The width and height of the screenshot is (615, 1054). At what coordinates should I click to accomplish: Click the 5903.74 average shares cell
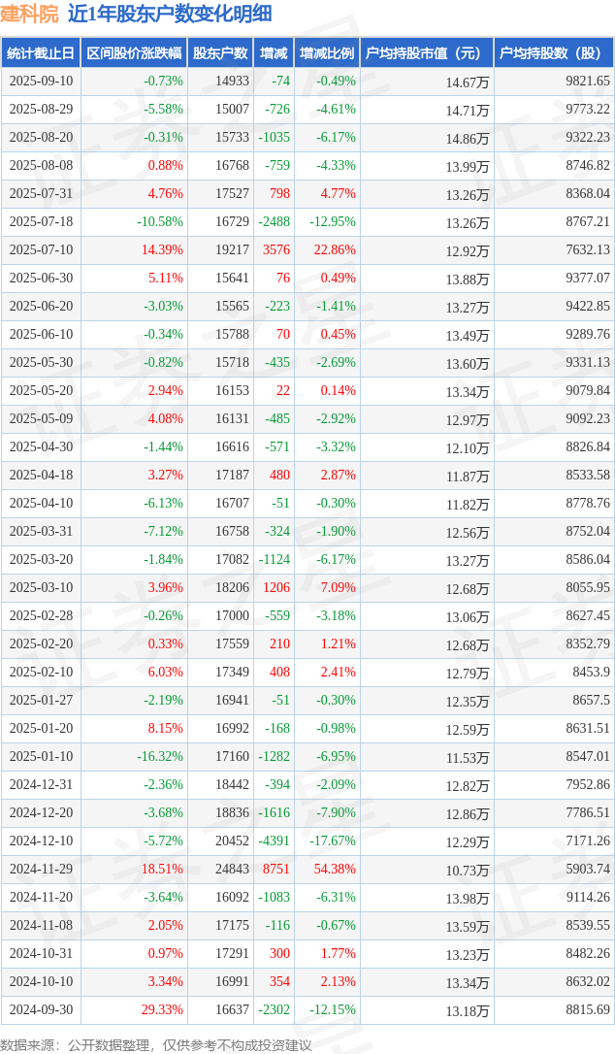click(588, 869)
